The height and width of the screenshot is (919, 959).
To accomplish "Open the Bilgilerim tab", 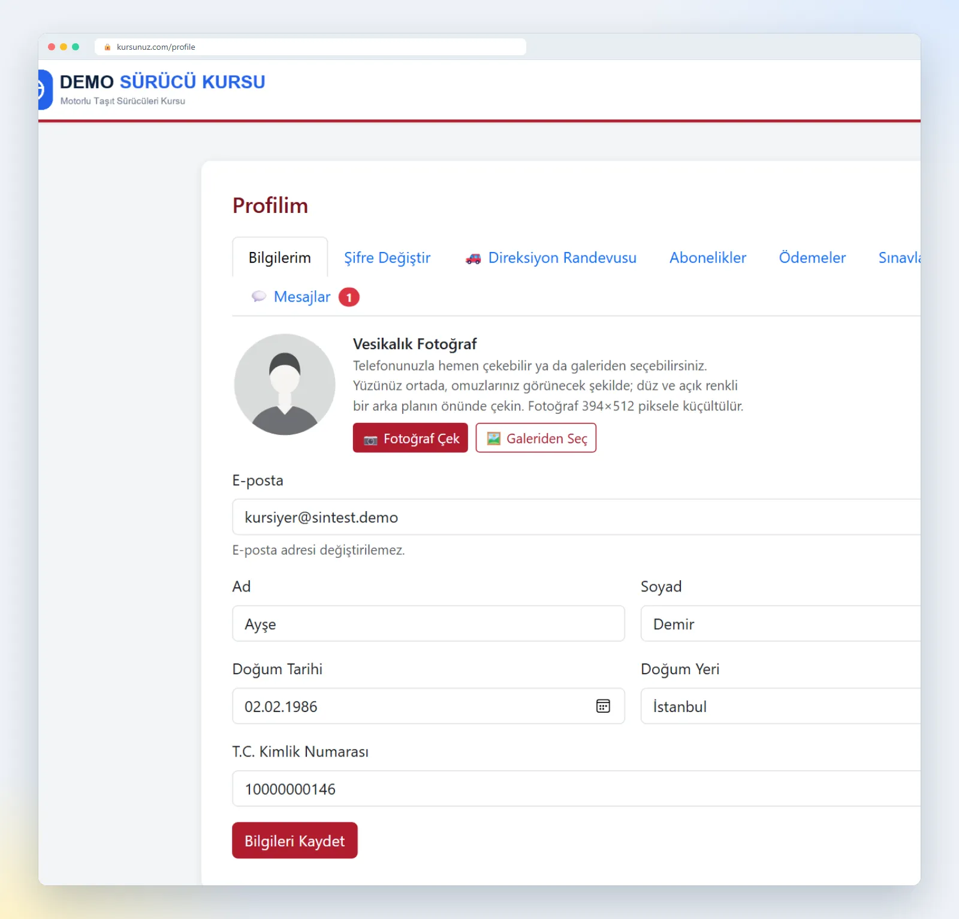I will tap(280, 257).
